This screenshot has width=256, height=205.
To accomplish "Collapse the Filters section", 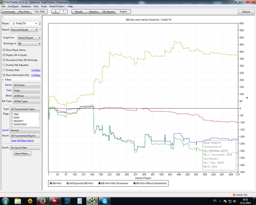I will [x=3, y=79].
